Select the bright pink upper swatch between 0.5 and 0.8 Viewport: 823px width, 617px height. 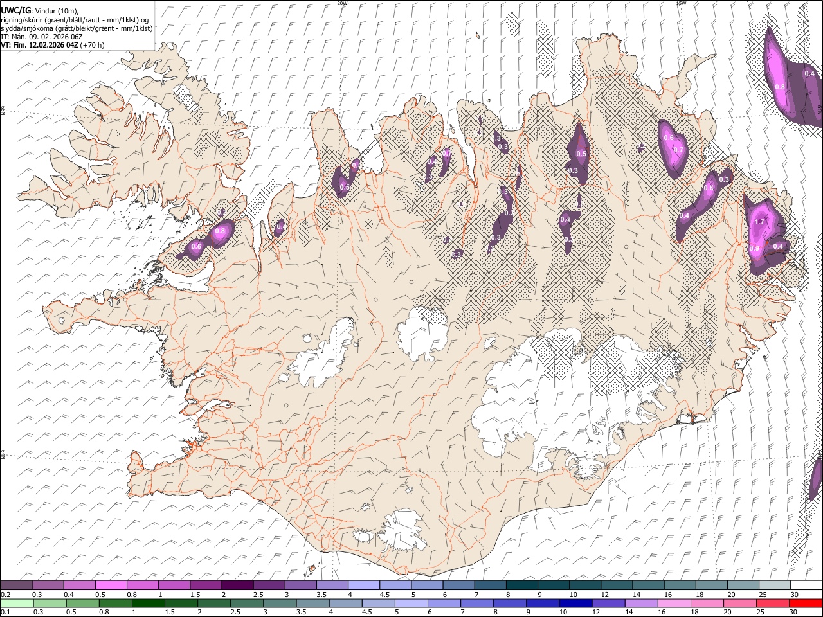tap(111, 585)
